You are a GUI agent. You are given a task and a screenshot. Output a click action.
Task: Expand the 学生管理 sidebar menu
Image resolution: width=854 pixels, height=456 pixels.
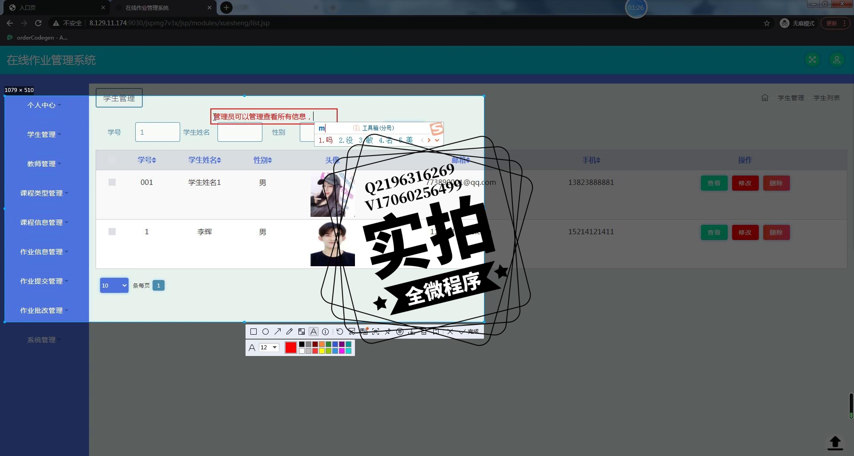(x=44, y=135)
